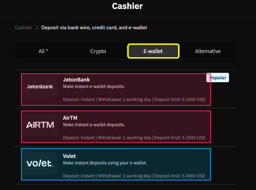Viewport: 256px width, 190px height.
Task: Click the 'Deposit via bank wire' breadcrumb text
Action: 94,27
